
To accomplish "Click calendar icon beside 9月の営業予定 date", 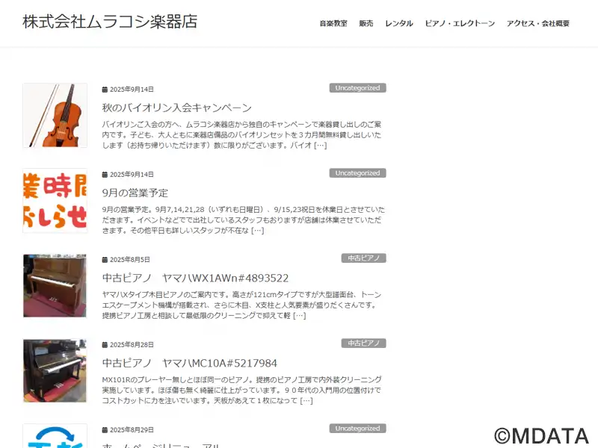I will pyautogui.click(x=105, y=175).
